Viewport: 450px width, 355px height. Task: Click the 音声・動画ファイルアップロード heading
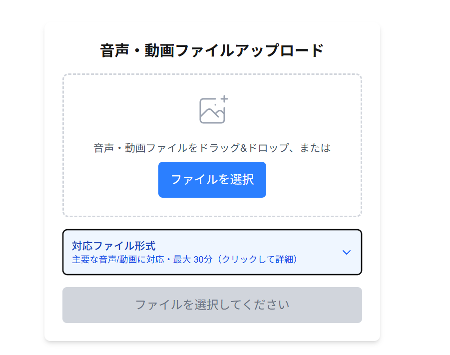(212, 50)
